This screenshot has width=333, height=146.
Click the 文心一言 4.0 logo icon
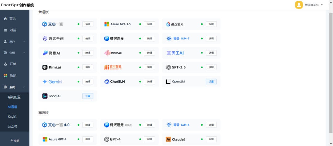(x=44, y=125)
